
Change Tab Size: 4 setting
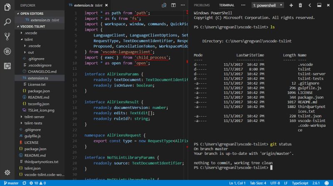point(258,183)
